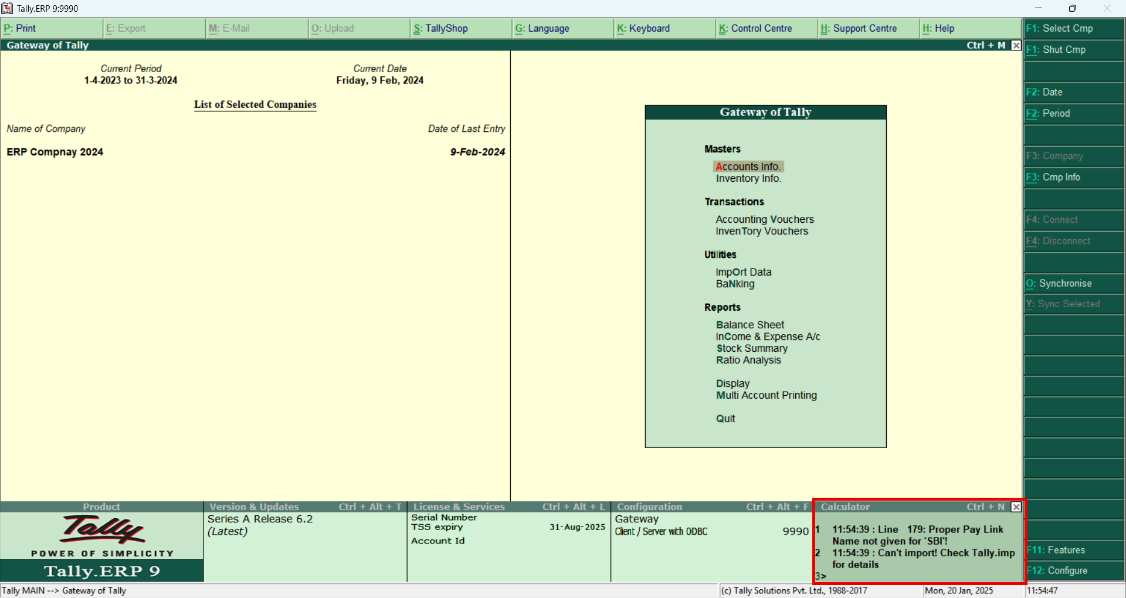1126x598 pixels.
Task: Open the E-Mail menu
Action: point(257,28)
